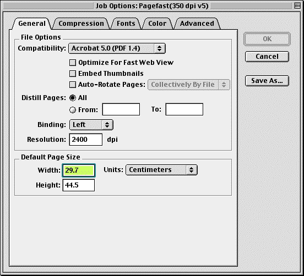This screenshot has height=276, width=304.
Task: Switch to the Compression tab
Action: click(x=82, y=24)
